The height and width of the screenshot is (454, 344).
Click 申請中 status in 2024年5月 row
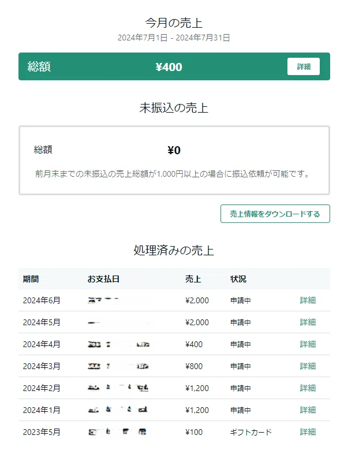coord(241,322)
